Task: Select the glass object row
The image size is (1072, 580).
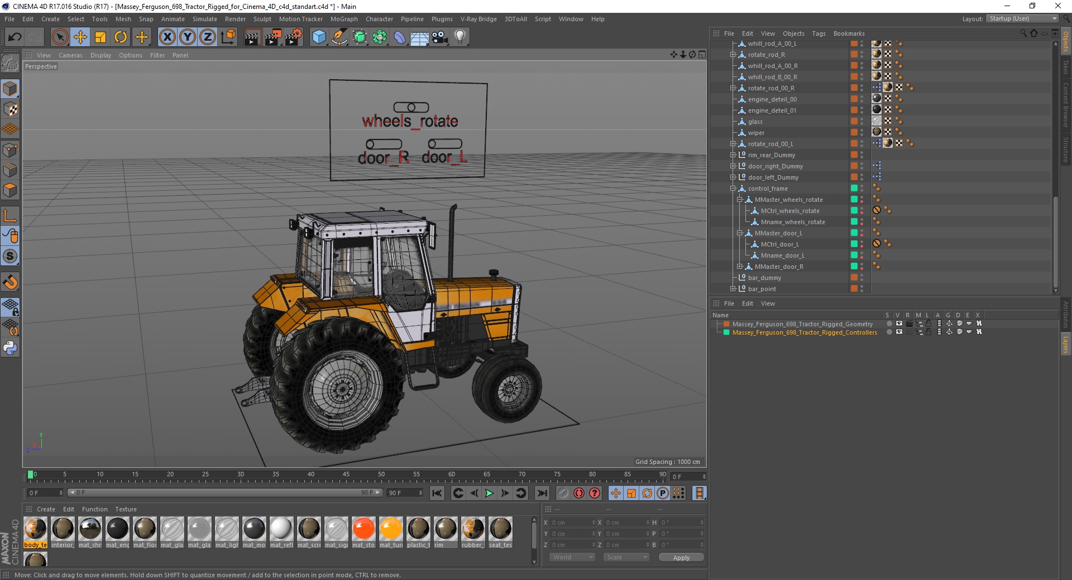Action: click(x=755, y=122)
